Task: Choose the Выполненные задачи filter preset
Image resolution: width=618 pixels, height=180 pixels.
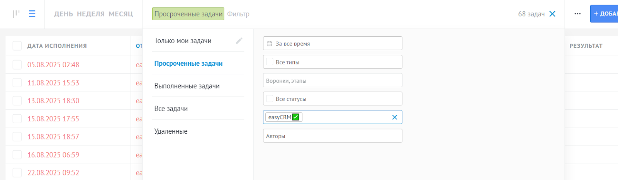Action: [187, 86]
